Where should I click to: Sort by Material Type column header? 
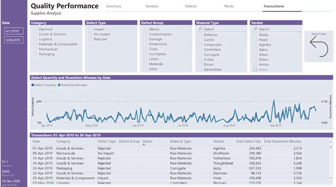181,141
